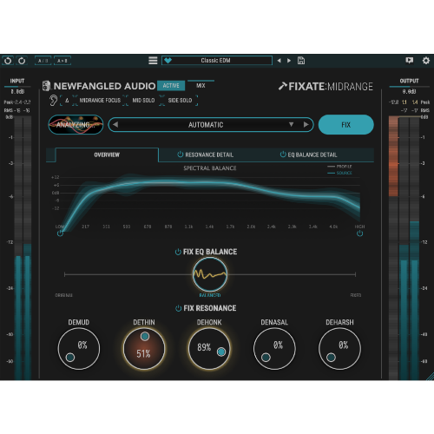Switch to EQ BALANCE DETAIL tab
This screenshot has height=434, width=434.
pyautogui.click(x=308, y=155)
